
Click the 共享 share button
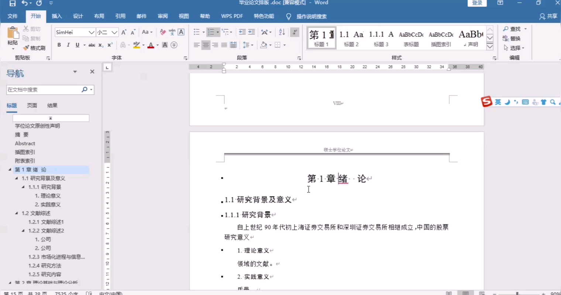tap(548, 16)
